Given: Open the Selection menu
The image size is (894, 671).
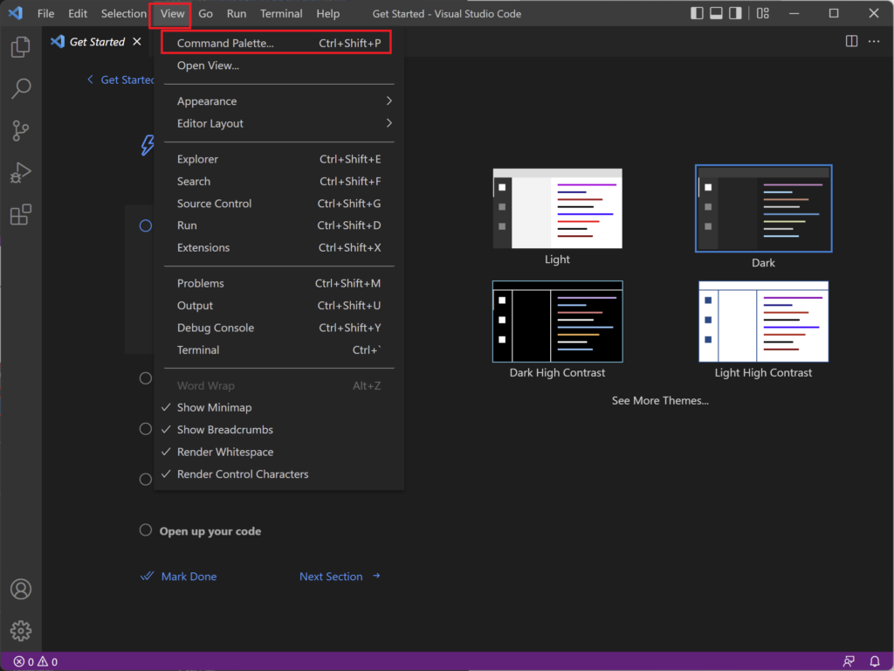Looking at the screenshot, I should click(123, 13).
